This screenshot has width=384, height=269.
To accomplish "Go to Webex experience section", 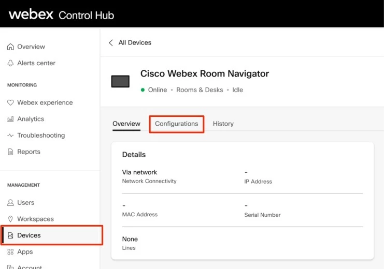I will tap(45, 102).
